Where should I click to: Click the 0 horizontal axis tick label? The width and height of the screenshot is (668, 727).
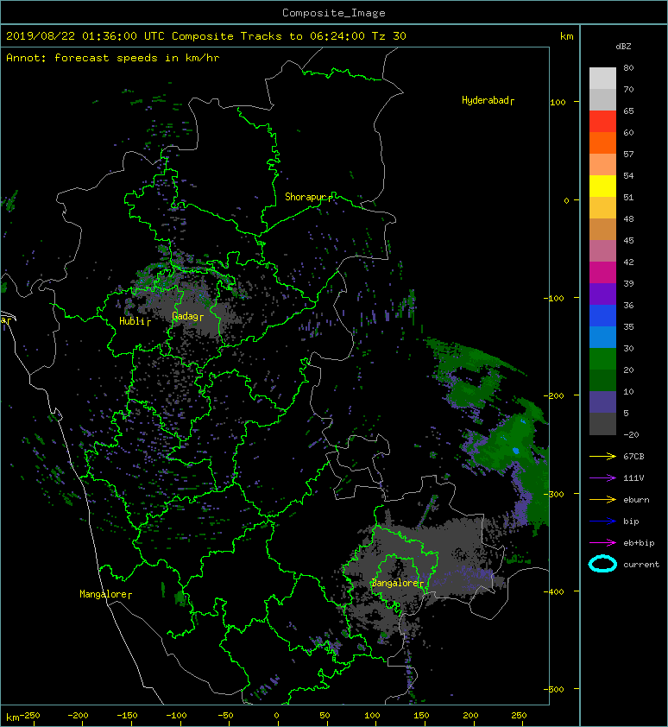[x=276, y=716]
